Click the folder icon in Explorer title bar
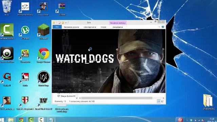The height and width of the screenshot is (122, 217). (x=54, y=22)
